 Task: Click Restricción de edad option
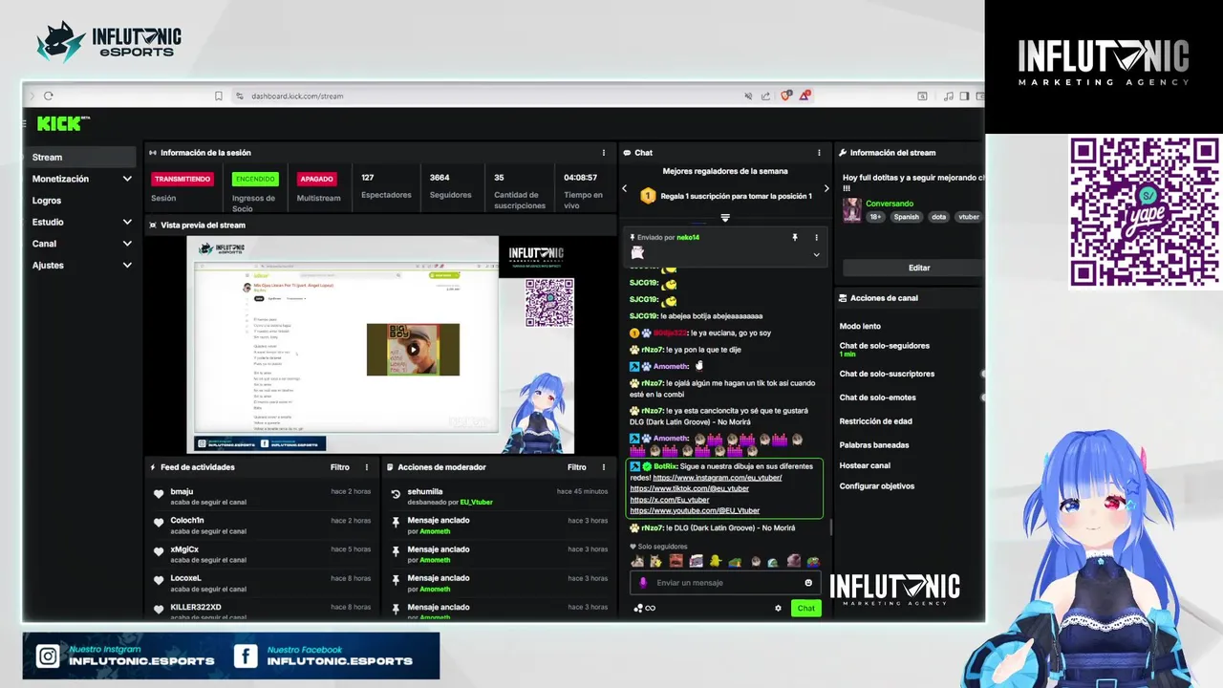[x=875, y=421]
